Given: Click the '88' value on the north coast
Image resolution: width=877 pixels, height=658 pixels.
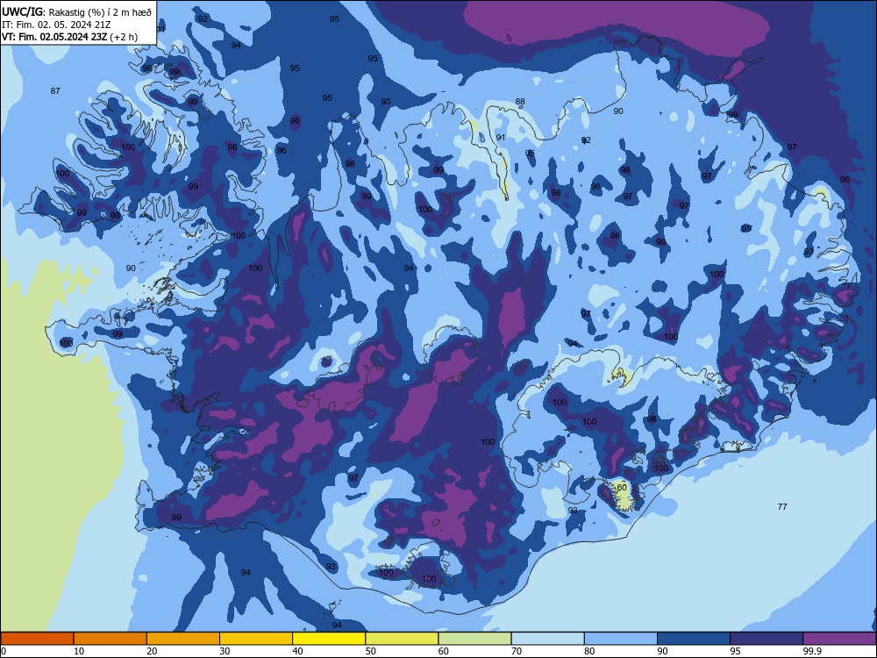Looking at the screenshot, I should click(x=520, y=102).
